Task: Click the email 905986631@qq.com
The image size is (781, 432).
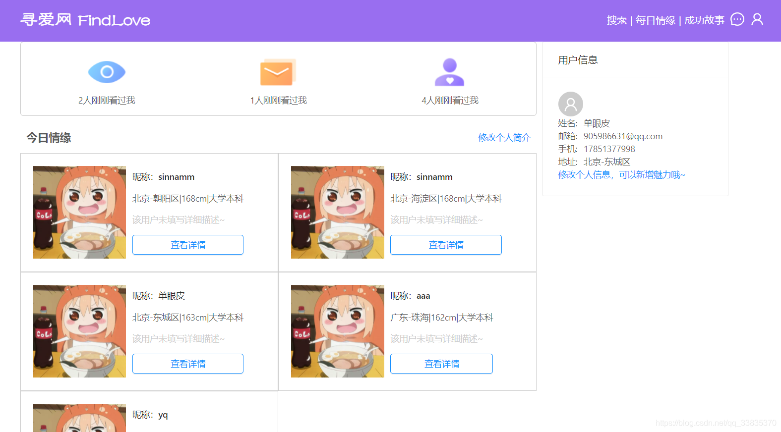Action: pyautogui.click(x=623, y=136)
